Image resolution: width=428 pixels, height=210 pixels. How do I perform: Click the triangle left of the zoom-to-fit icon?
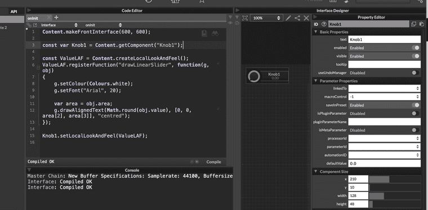[x=237, y=17]
